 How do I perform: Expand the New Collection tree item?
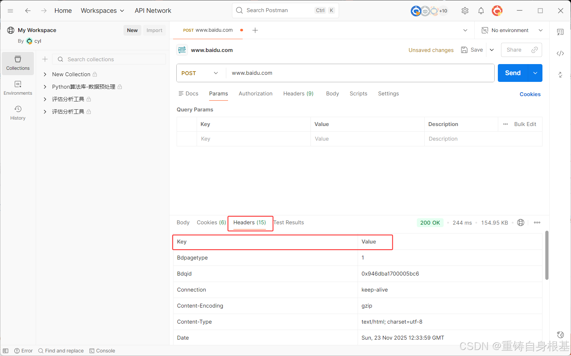[x=45, y=74]
